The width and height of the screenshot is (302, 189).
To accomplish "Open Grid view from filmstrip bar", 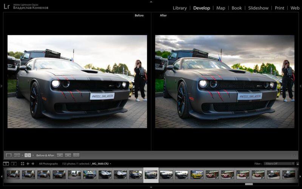I will pos(23,164).
